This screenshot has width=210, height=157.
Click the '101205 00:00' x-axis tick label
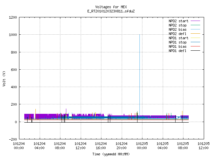click(142, 146)
